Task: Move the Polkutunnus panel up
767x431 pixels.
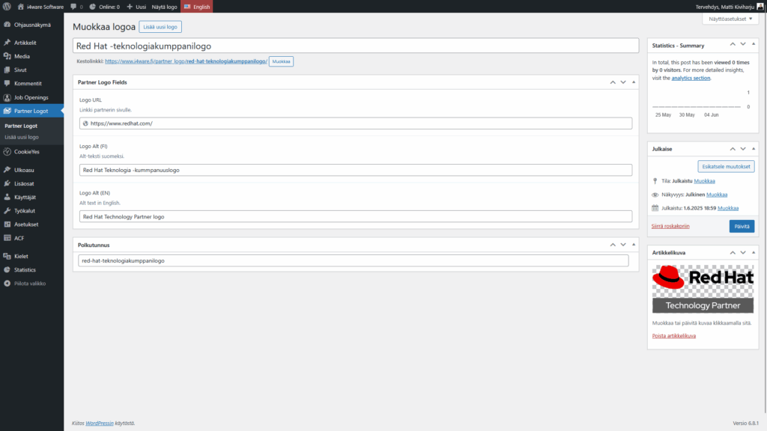Action: coord(613,245)
